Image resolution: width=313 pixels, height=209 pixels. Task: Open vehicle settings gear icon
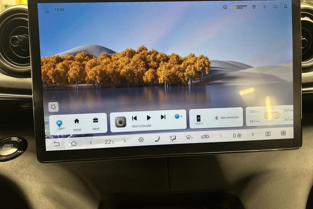point(141,140)
